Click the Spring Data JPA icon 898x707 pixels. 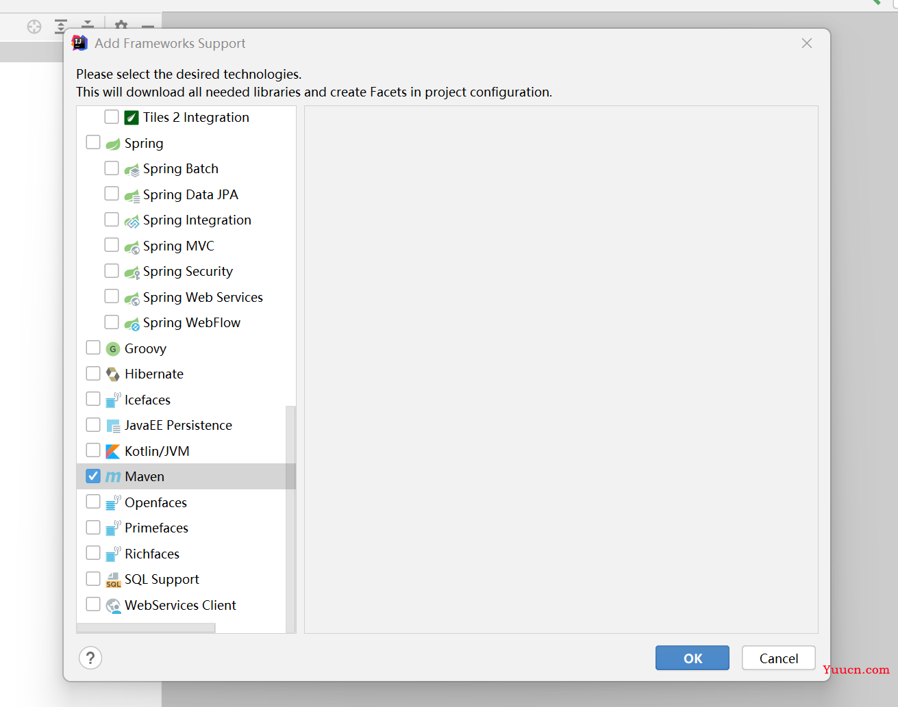(x=132, y=196)
